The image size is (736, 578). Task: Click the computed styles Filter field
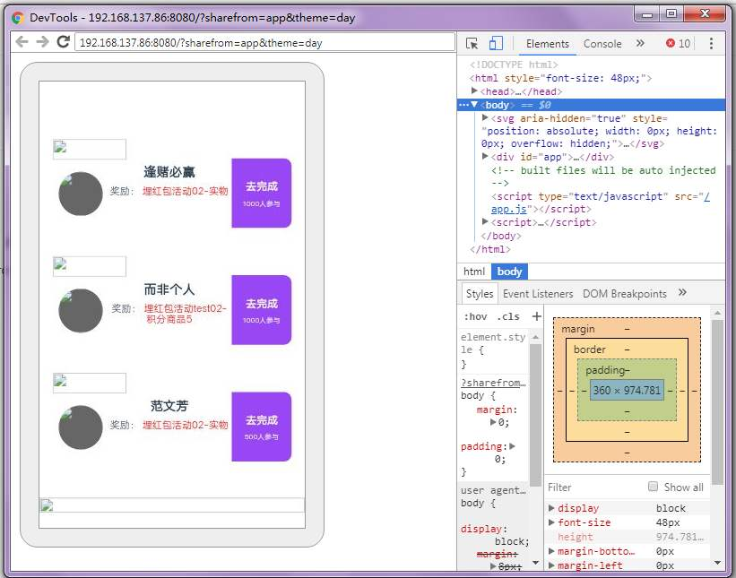pyautogui.click(x=593, y=487)
